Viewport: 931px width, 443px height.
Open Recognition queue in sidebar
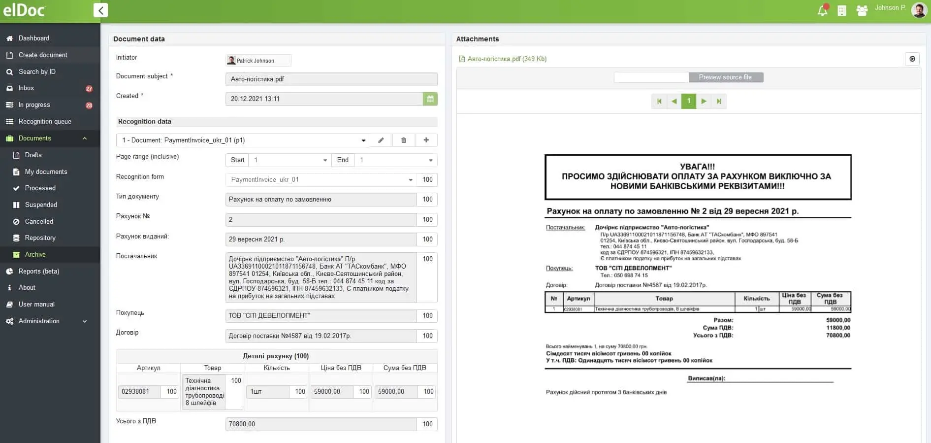(45, 122)
